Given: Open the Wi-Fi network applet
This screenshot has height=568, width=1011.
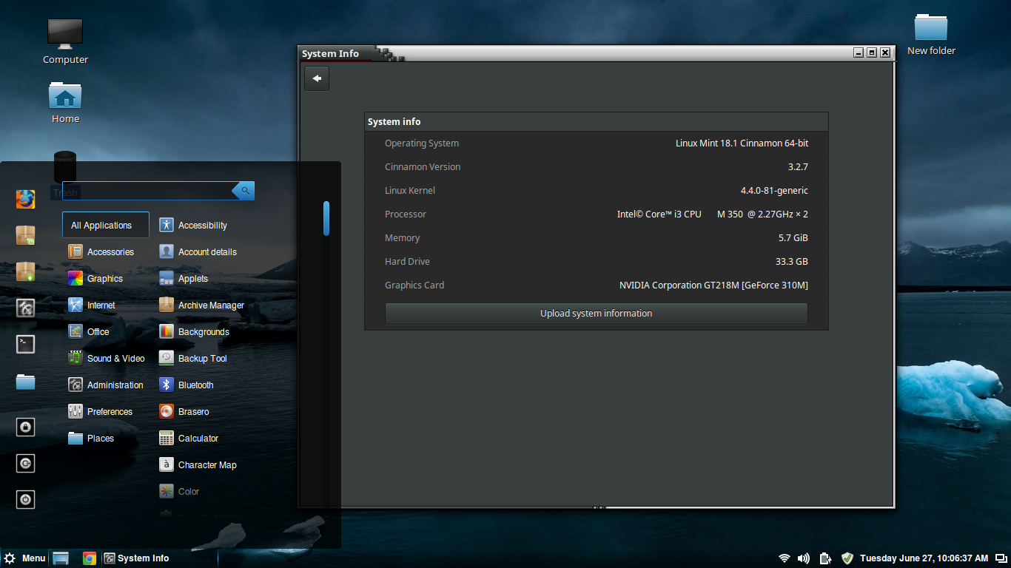Looking at the screenshot, I should pyautogui.click(x=785, y=558).
